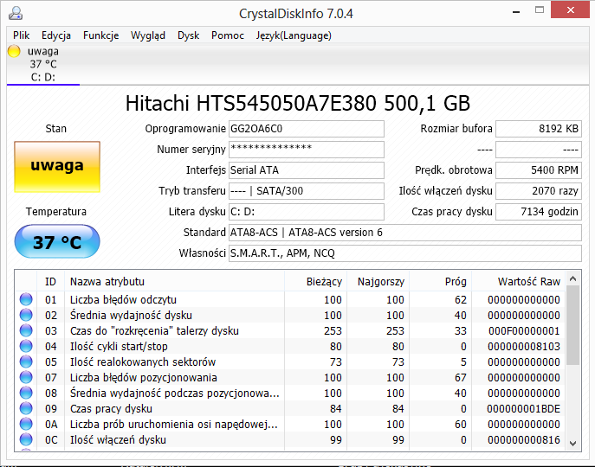Click the ID column header
This screenshot has width=595, height=467.
pos(50,282)
